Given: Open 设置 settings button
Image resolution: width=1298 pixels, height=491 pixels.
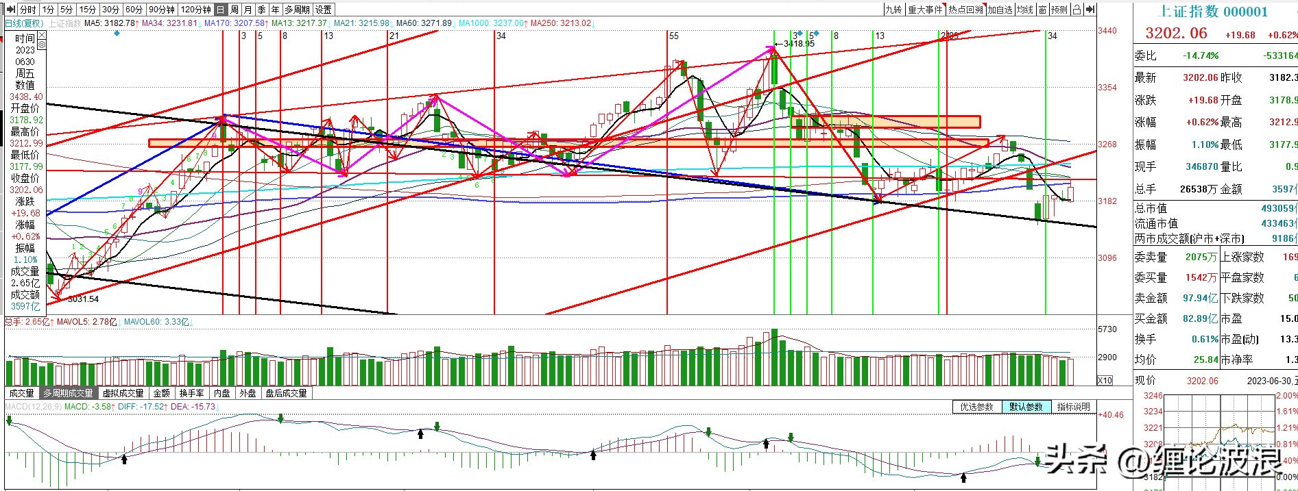Looking at the screenshot, I should [x=324, y=10].
